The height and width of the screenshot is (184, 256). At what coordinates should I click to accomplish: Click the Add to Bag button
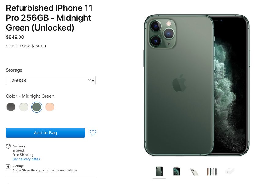click(45, 133)
